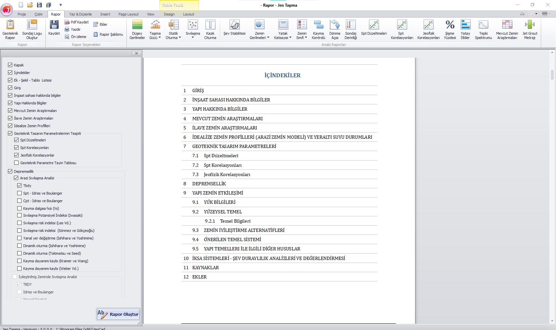Toggle the Tbdy checkbox
Viewport: 556px width, 330px height.
coord(19,186)
